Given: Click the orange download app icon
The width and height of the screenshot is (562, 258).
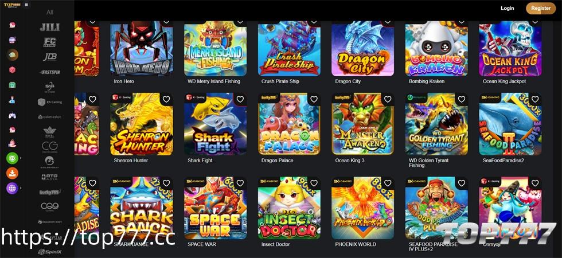Looking at the screenshot, I should coord(12,173).
